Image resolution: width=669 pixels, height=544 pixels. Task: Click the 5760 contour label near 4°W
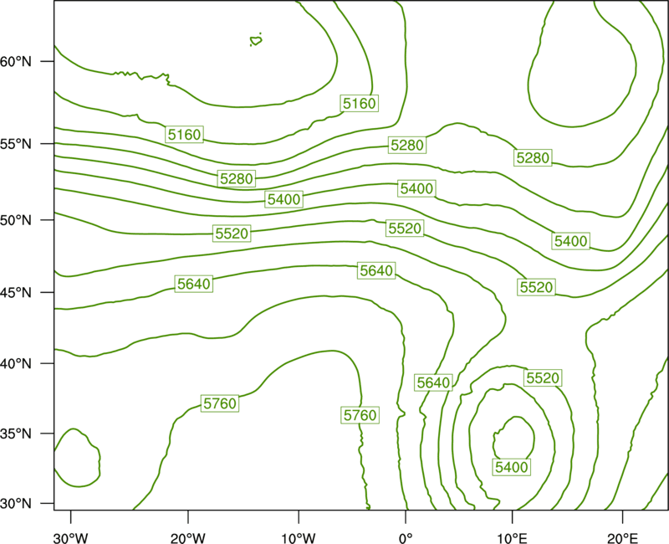pyautogui.click(x=360, y=415)
